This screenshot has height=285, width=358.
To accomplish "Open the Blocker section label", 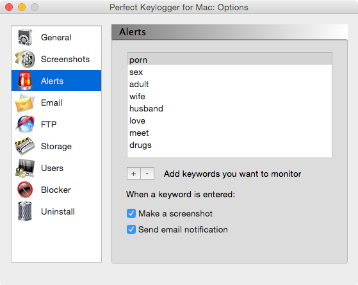I will click(x=56, y=190).
